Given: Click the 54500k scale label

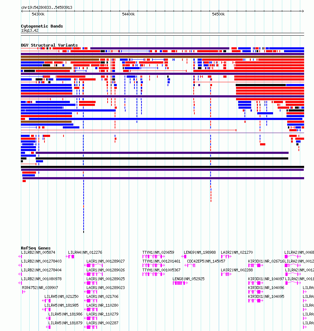Looking at the screenshot, I should point(218,14).
